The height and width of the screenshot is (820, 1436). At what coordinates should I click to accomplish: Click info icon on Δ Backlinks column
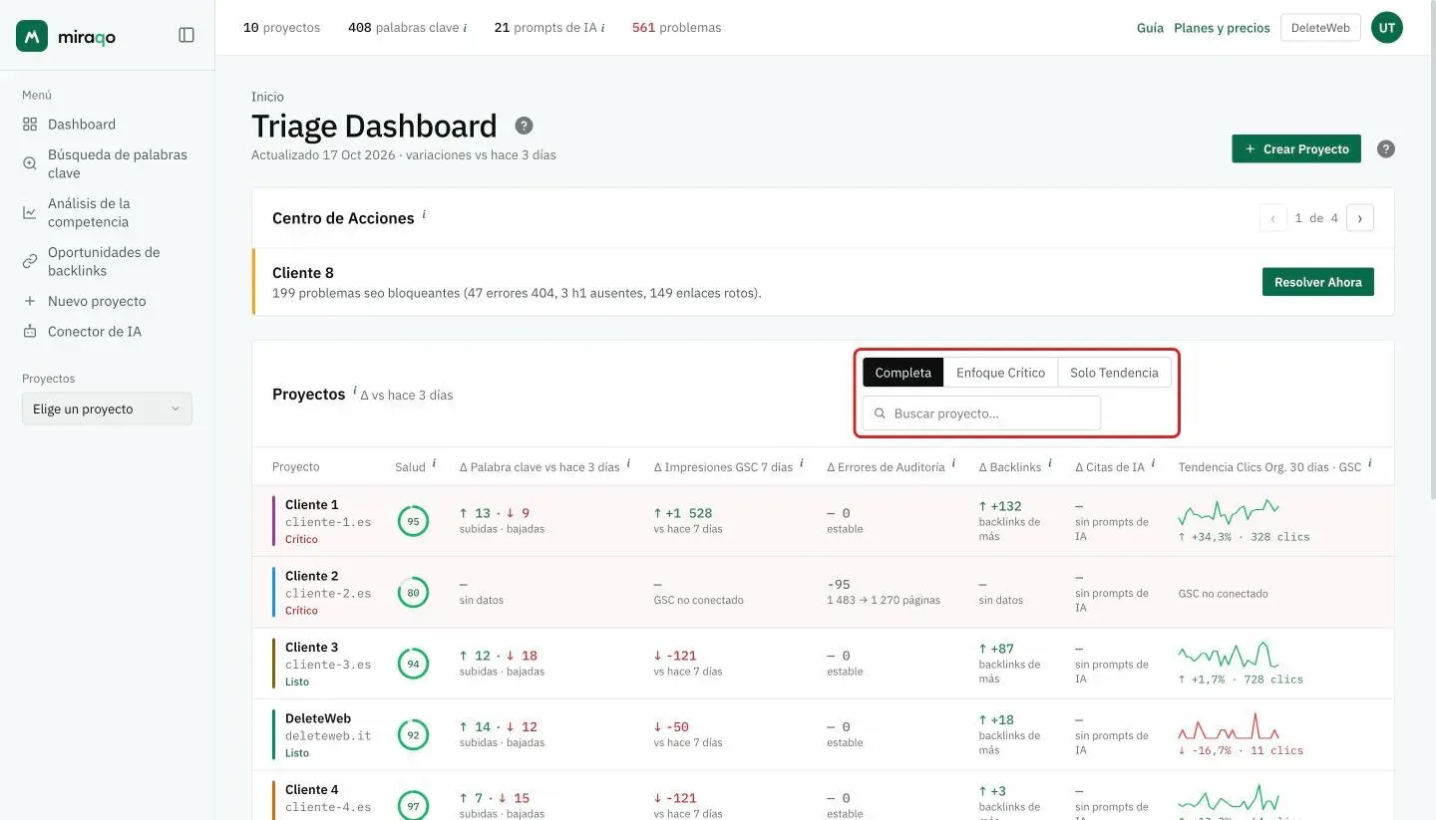pyautogui.click(x=1050, y=463)
